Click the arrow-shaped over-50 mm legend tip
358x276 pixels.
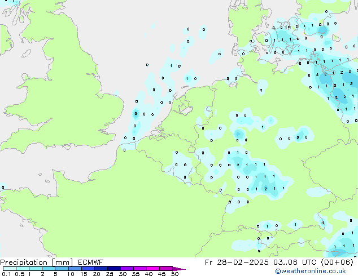(x=178, y=269)
